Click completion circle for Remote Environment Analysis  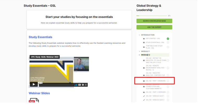pyautogui.click(x=168, y=68)
